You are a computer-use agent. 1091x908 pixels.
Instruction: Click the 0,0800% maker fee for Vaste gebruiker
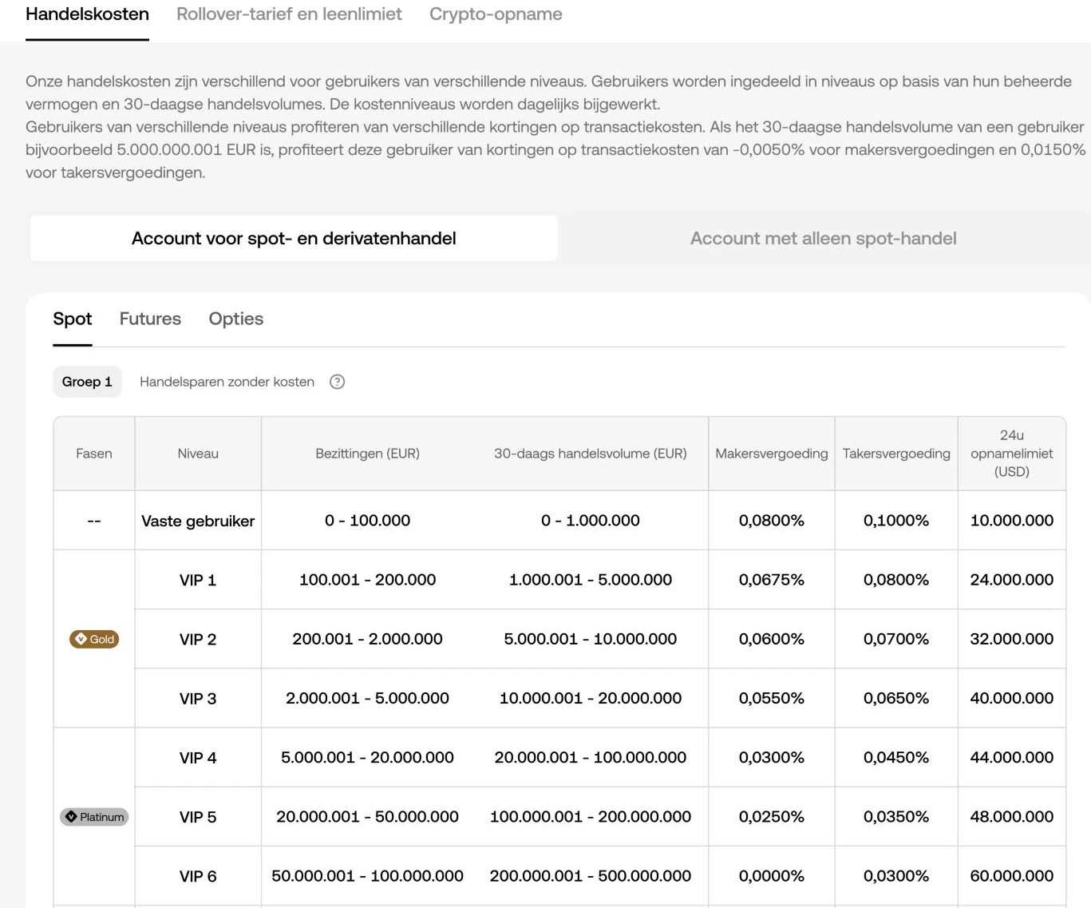(772, 521)
